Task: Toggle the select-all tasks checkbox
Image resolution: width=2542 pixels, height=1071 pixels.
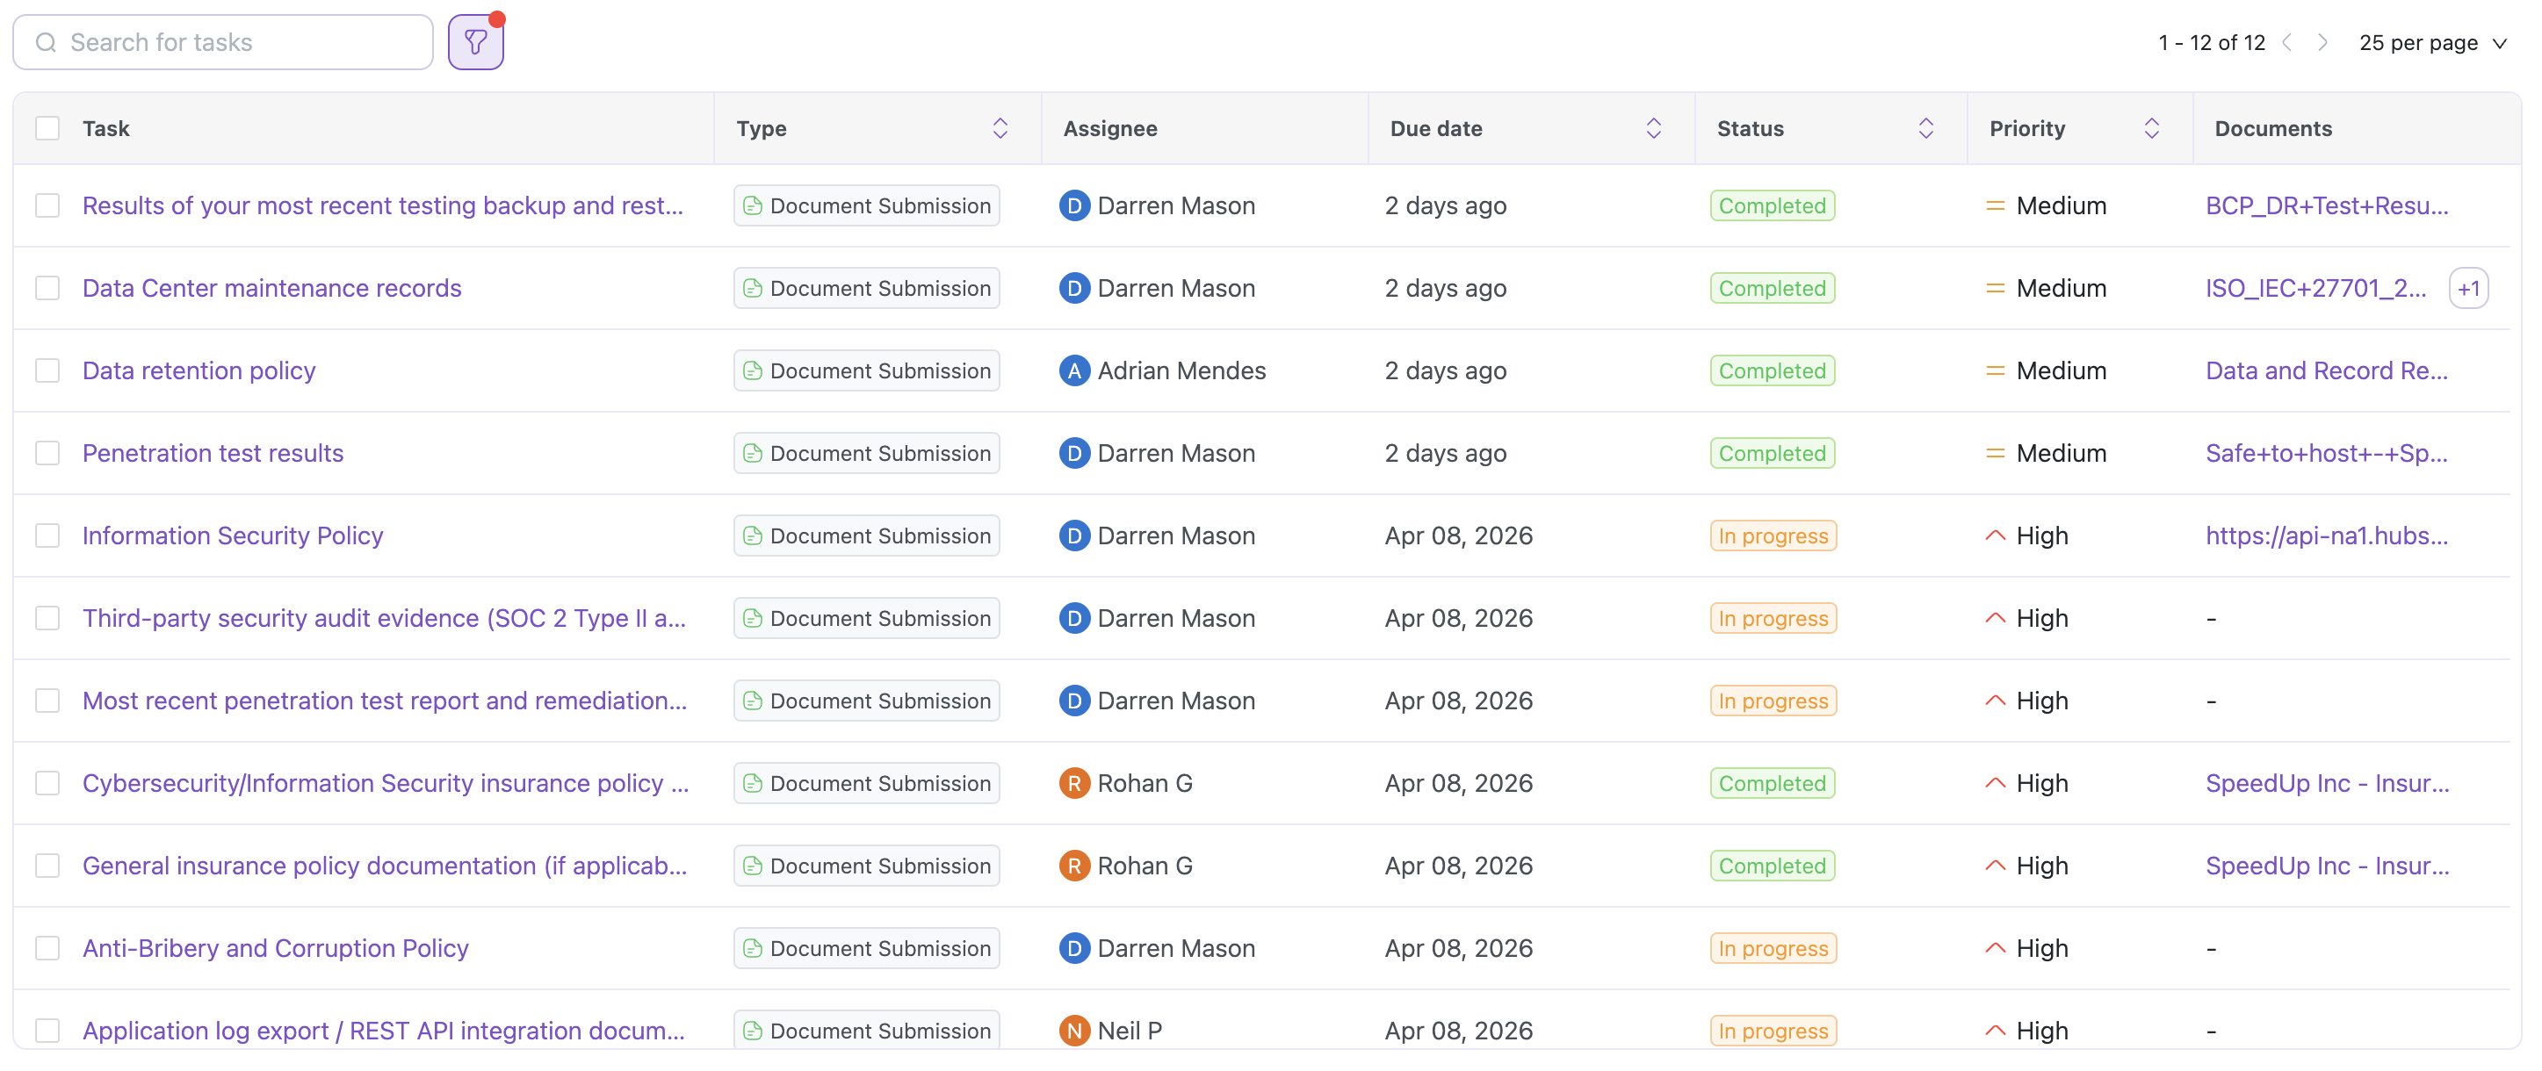Action: pos(47,128)
